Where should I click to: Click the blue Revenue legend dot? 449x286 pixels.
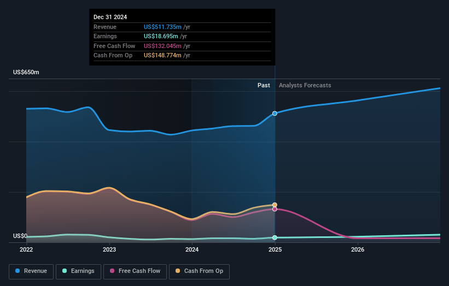pyautogui.click(x=18, y=271)
